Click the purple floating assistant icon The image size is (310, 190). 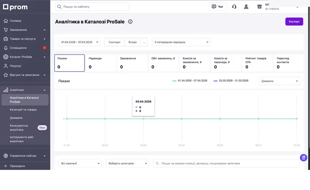coord(304,157)
